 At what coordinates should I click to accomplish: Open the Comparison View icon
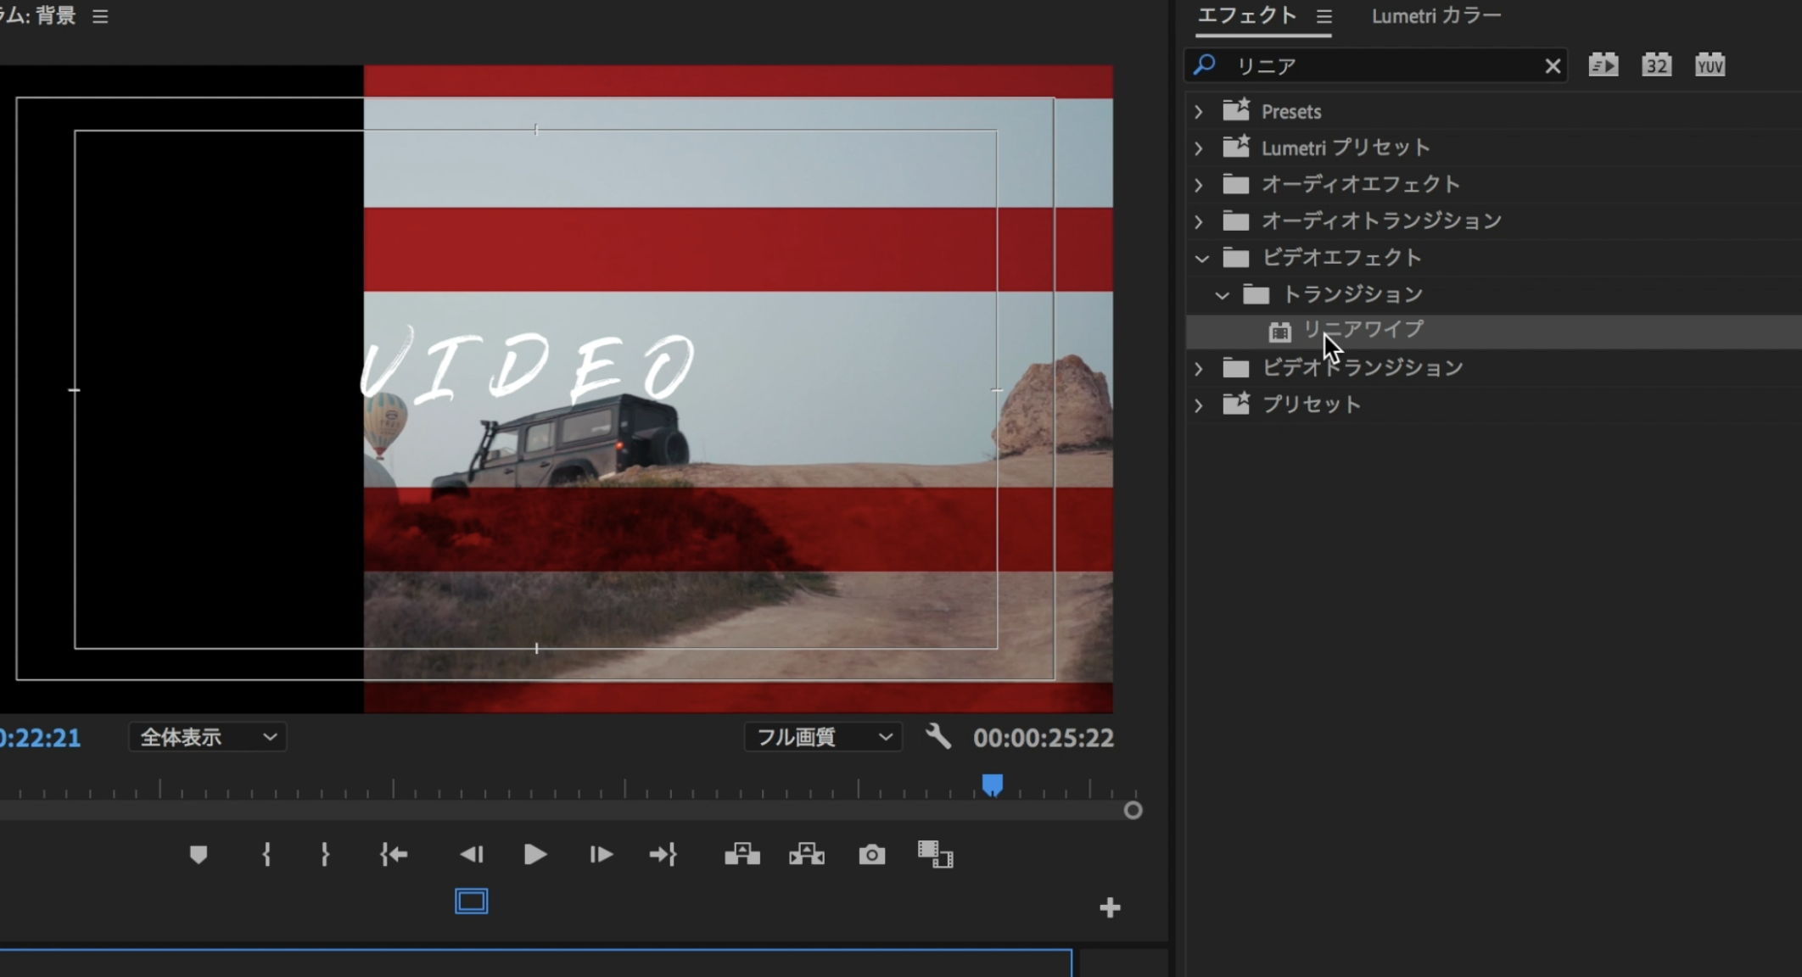pyautogui.click(x=935, y=855)
